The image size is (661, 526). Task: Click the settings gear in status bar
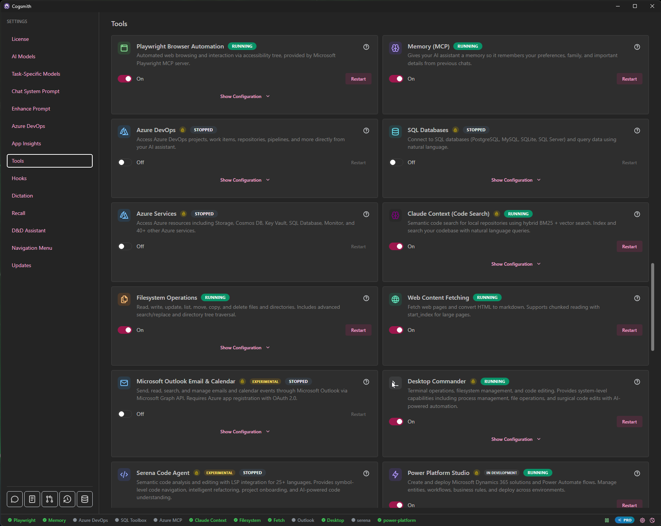[642, 520]
